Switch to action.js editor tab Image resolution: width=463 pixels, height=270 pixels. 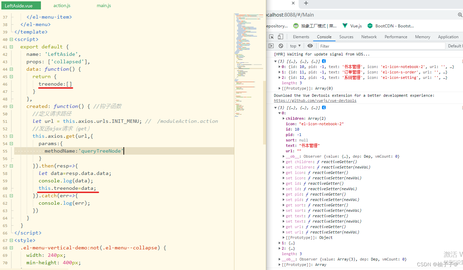[x=62, y=5]
